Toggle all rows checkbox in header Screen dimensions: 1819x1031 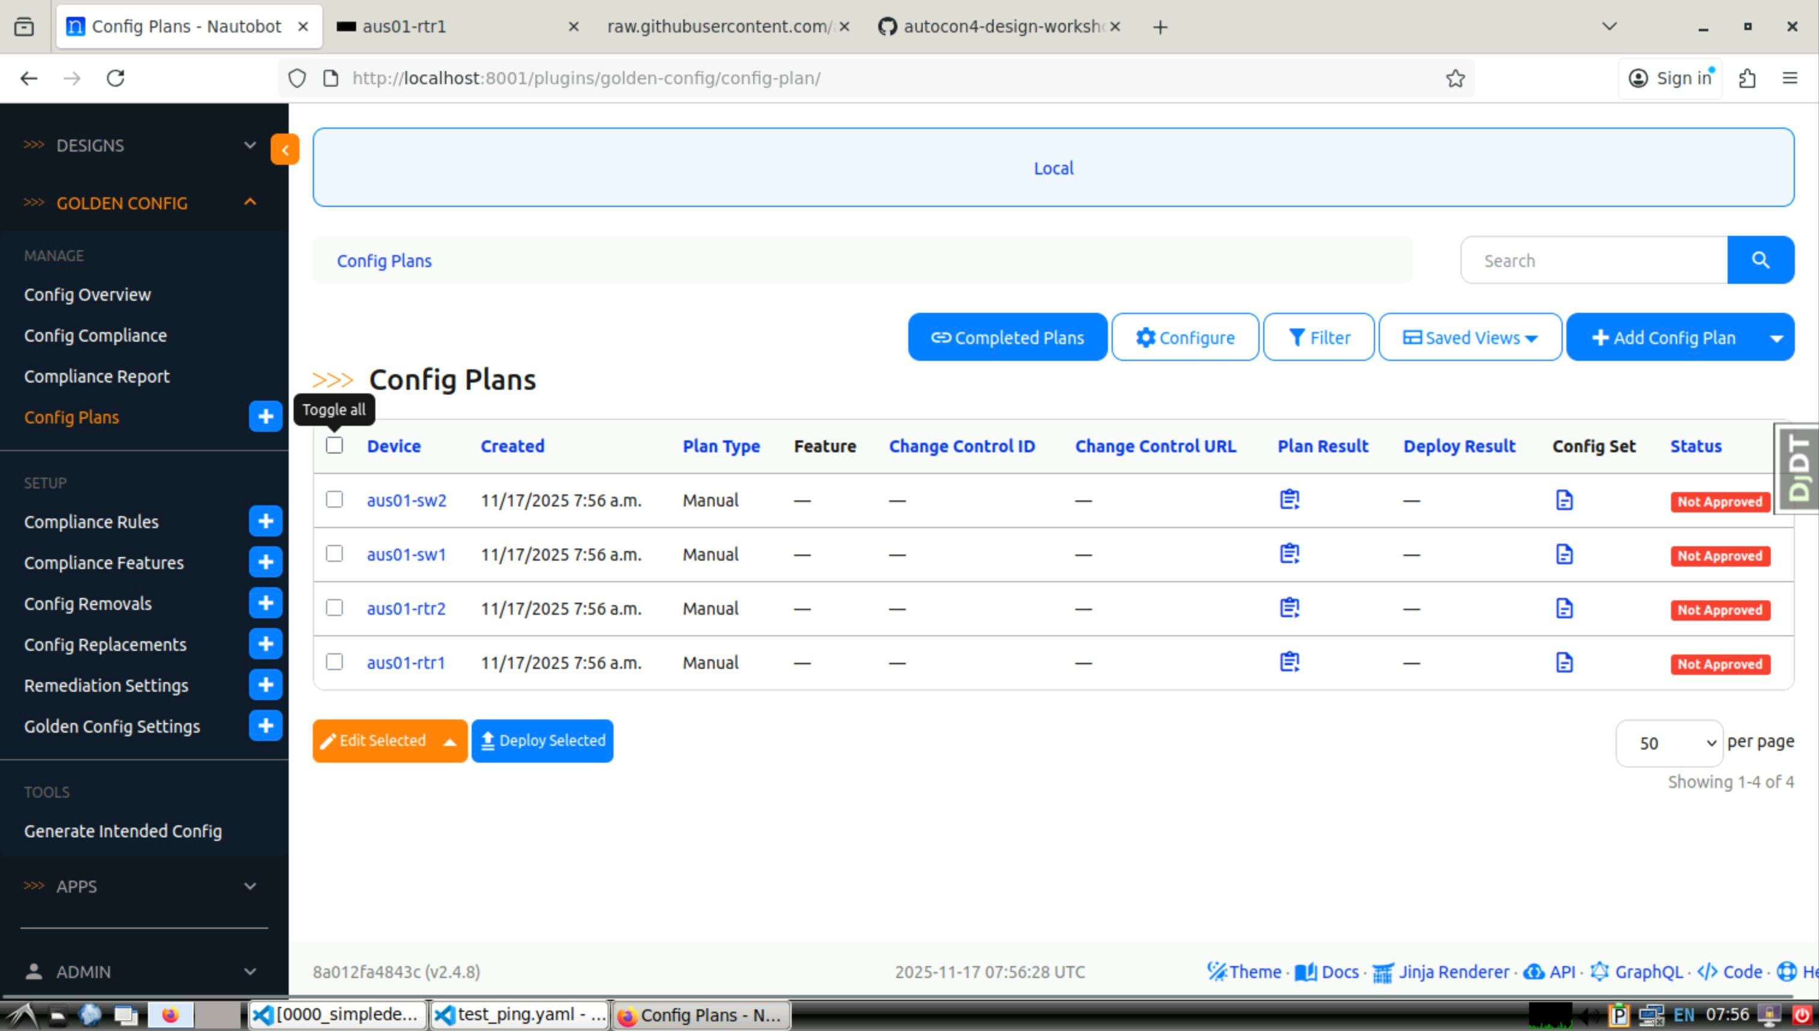pyautogui.click(x=334, y=445)
